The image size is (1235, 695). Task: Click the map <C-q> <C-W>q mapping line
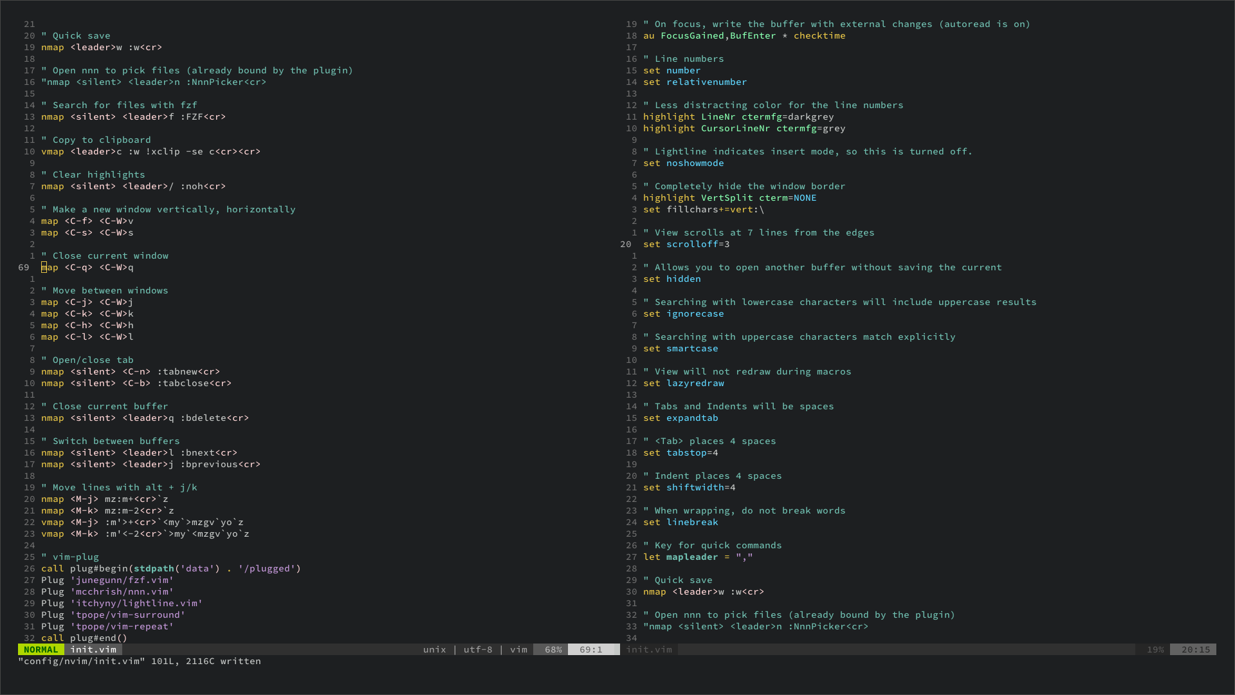[x=87, y=267]
